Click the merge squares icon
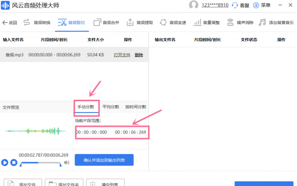The width and height of the screenshot is (297, 186). [x=97, y=22]
